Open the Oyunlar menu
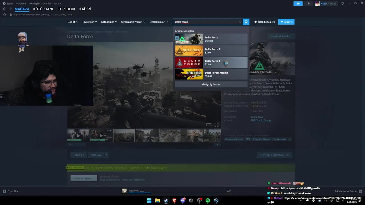The image size is (365, 205). pyautogui.click(x=46, y=3)
